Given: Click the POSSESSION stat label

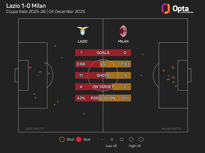Looking at the screenshot, I should (103, 98).
